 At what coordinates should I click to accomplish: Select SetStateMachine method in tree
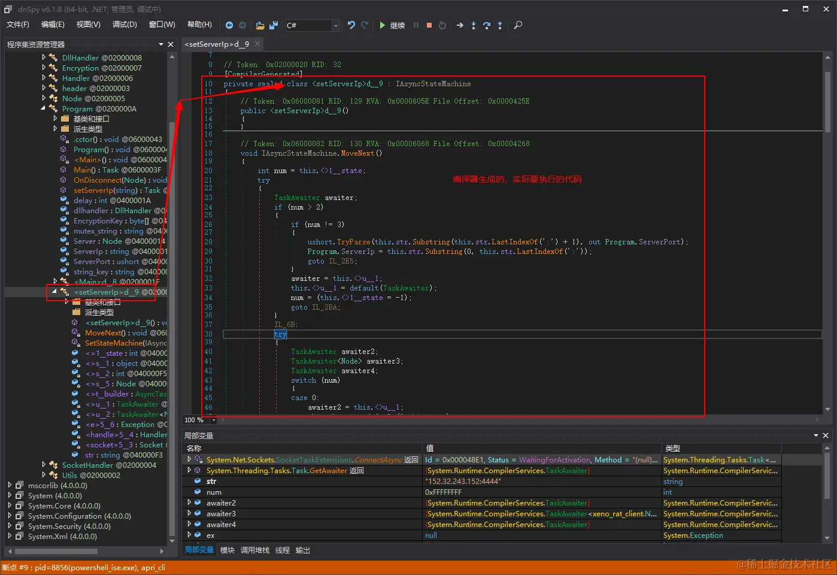coord(126,343)
